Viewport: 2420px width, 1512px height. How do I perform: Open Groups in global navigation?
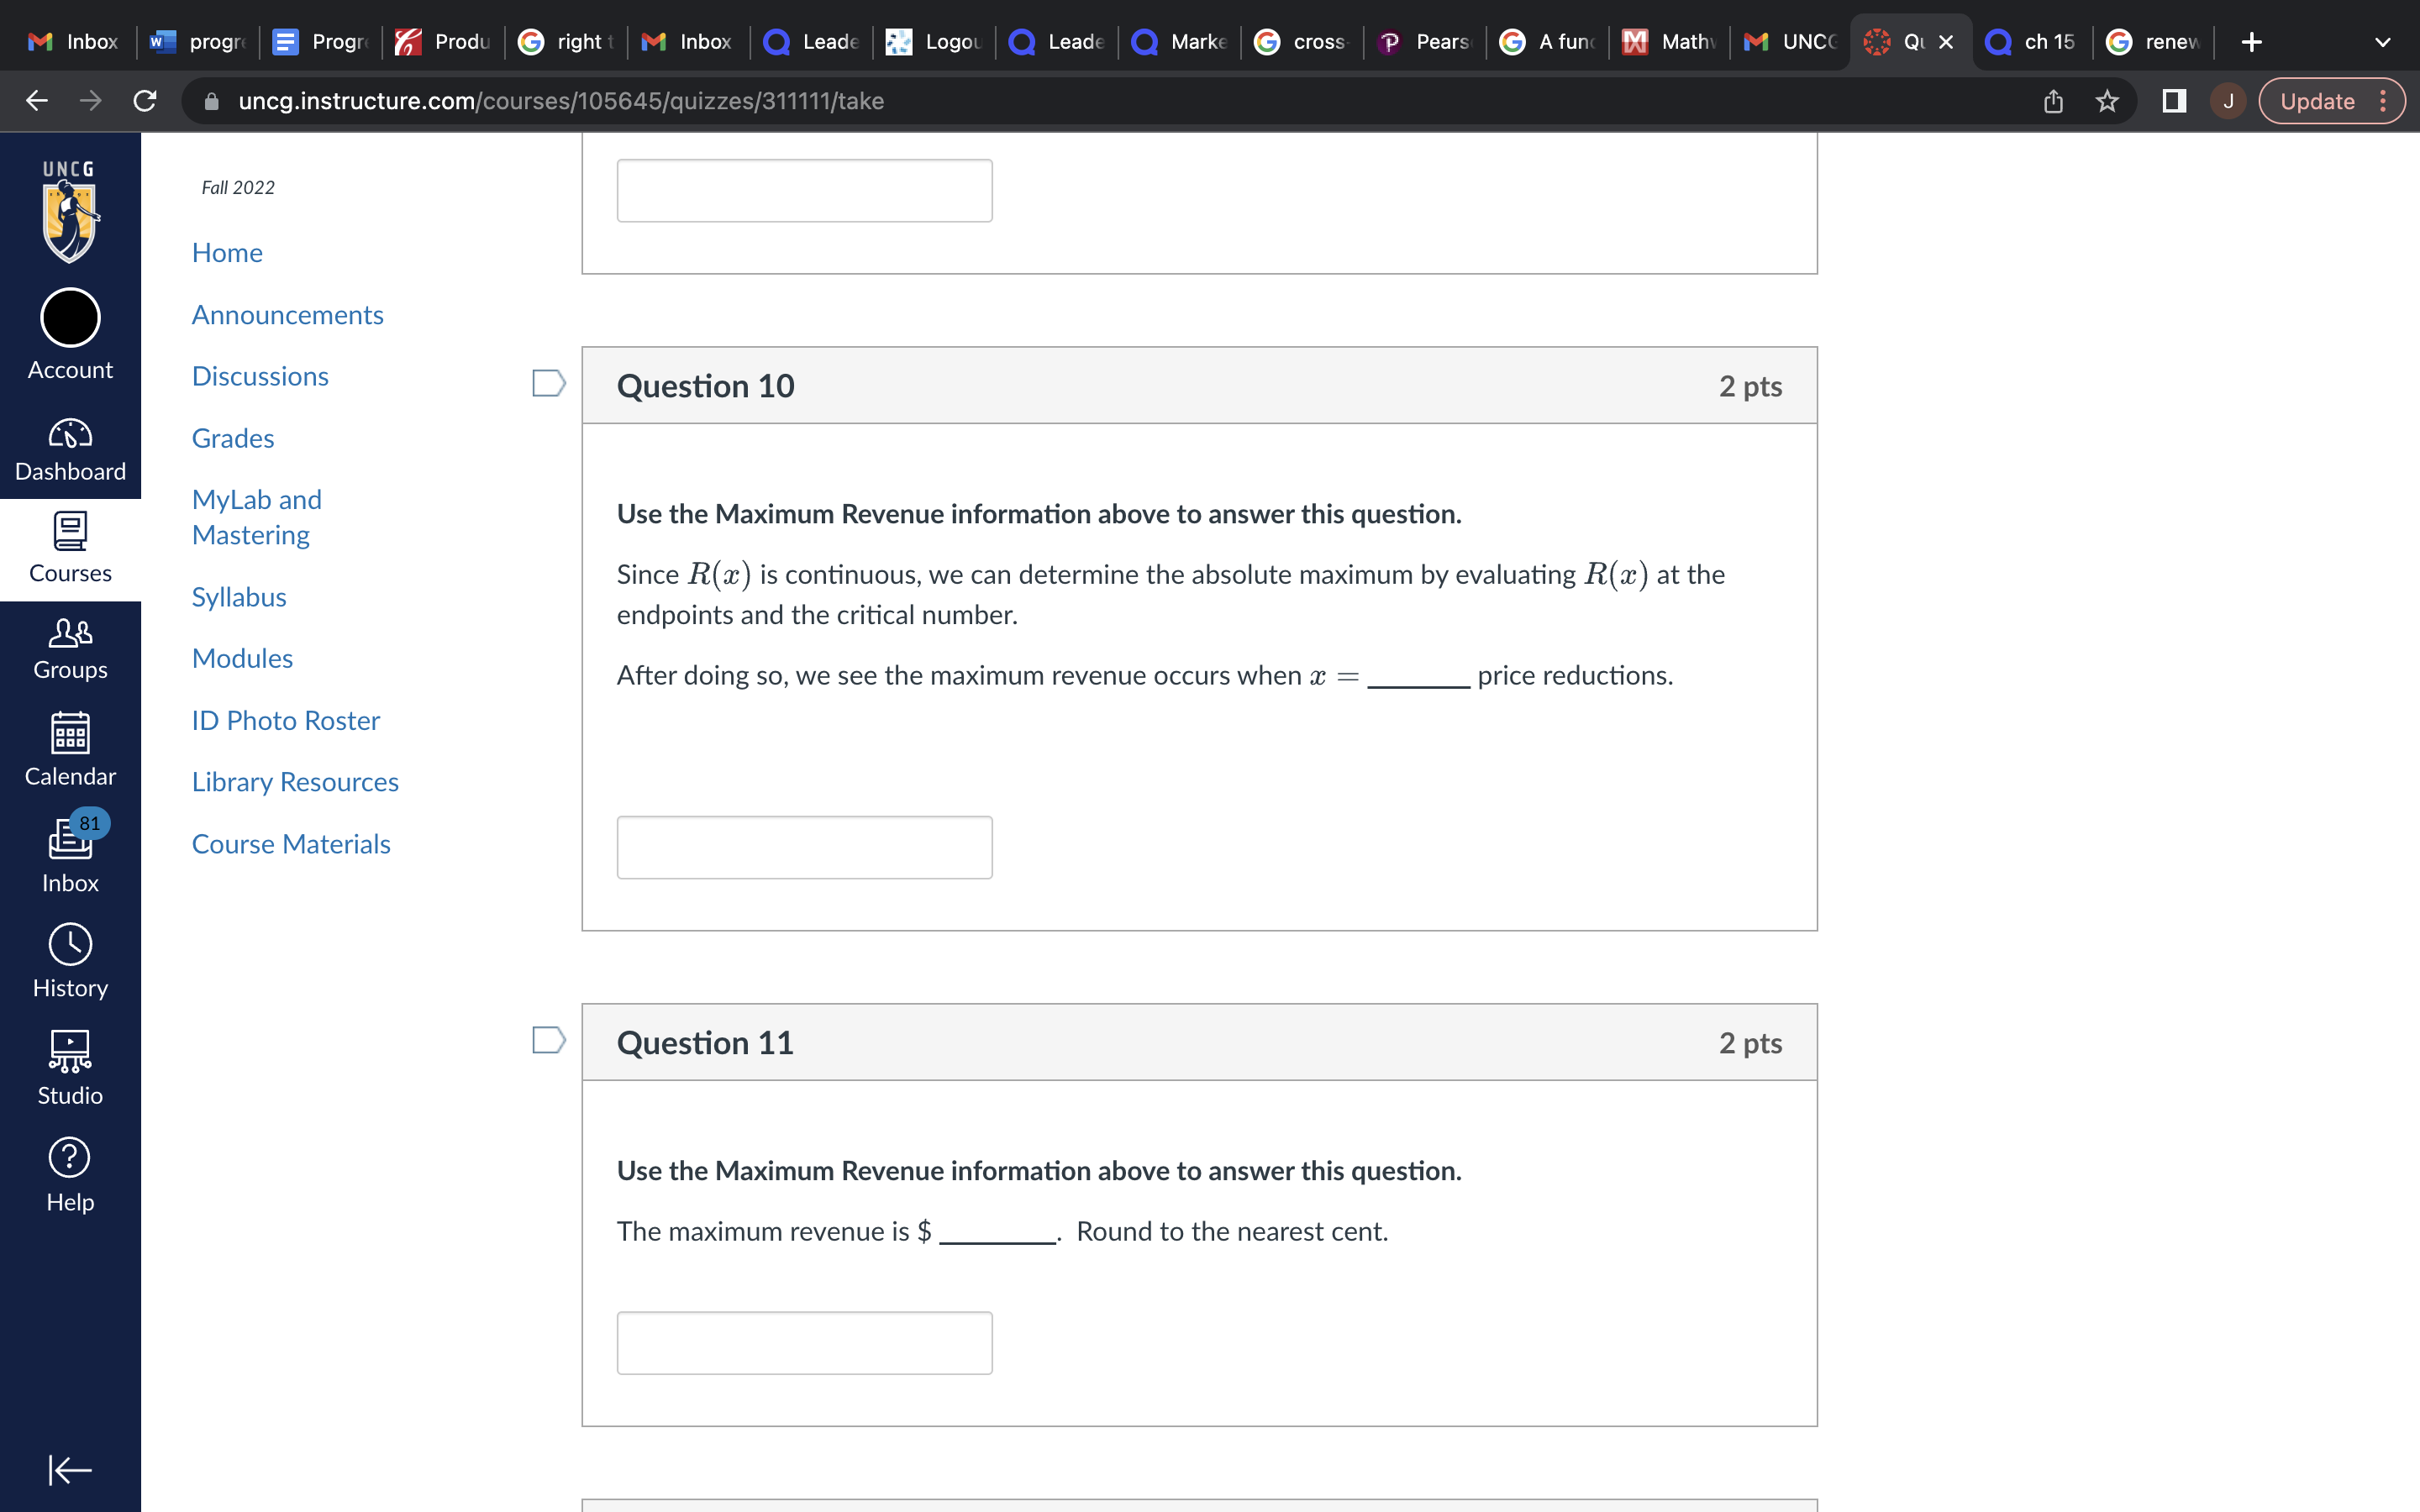coord(70,648)
